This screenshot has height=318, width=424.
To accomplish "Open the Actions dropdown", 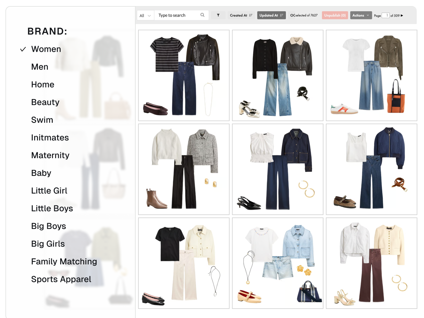I will (361, 15).
